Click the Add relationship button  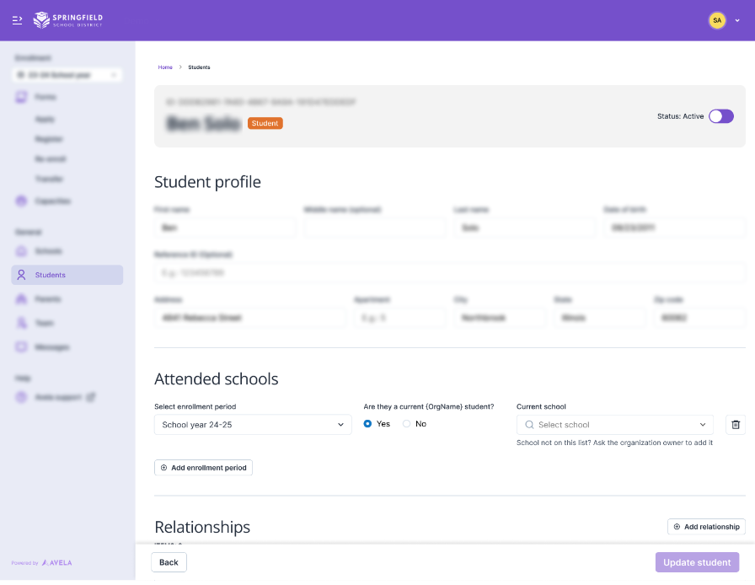coord(706,527)
